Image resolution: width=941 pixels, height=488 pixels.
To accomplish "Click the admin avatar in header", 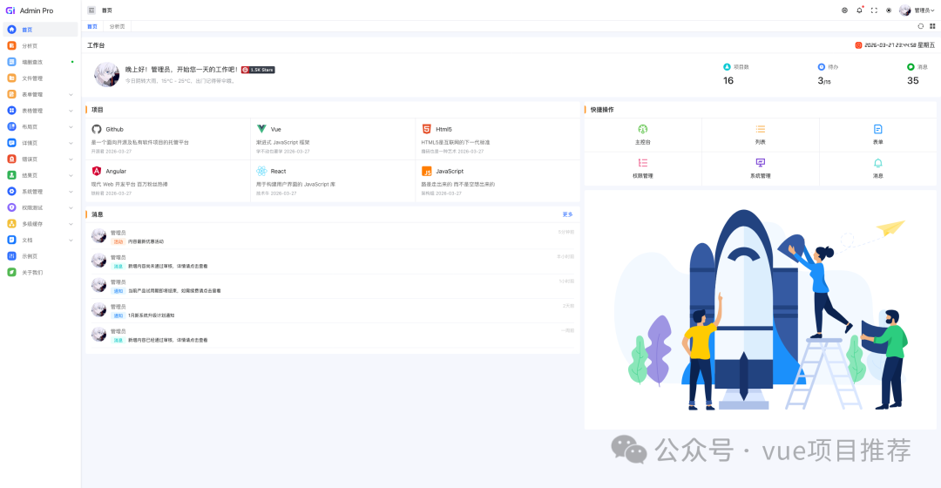I will 905,10.
